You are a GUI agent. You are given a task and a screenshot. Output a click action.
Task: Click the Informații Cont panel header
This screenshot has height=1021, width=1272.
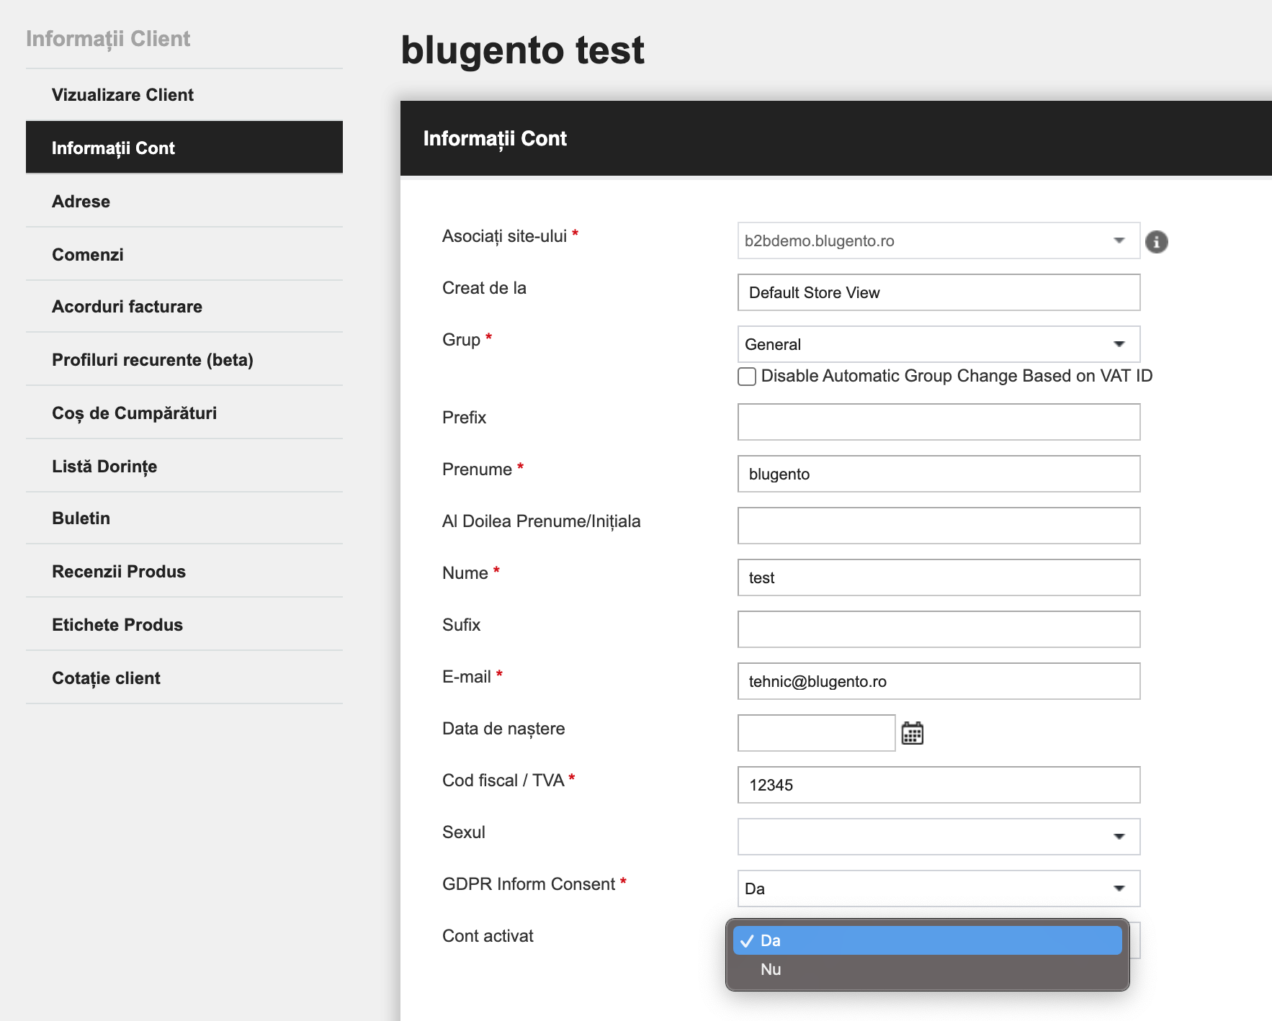(x=836, y=138)
